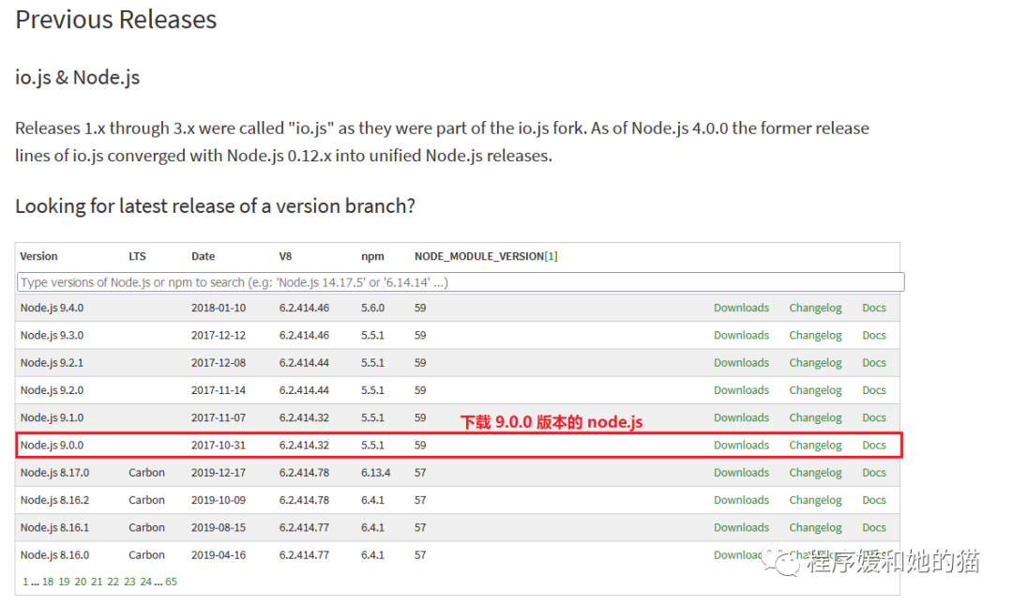Open Downloads for Node.js 9.0.0
This screenshot has height=606, width=1013.
coord(741,446)
